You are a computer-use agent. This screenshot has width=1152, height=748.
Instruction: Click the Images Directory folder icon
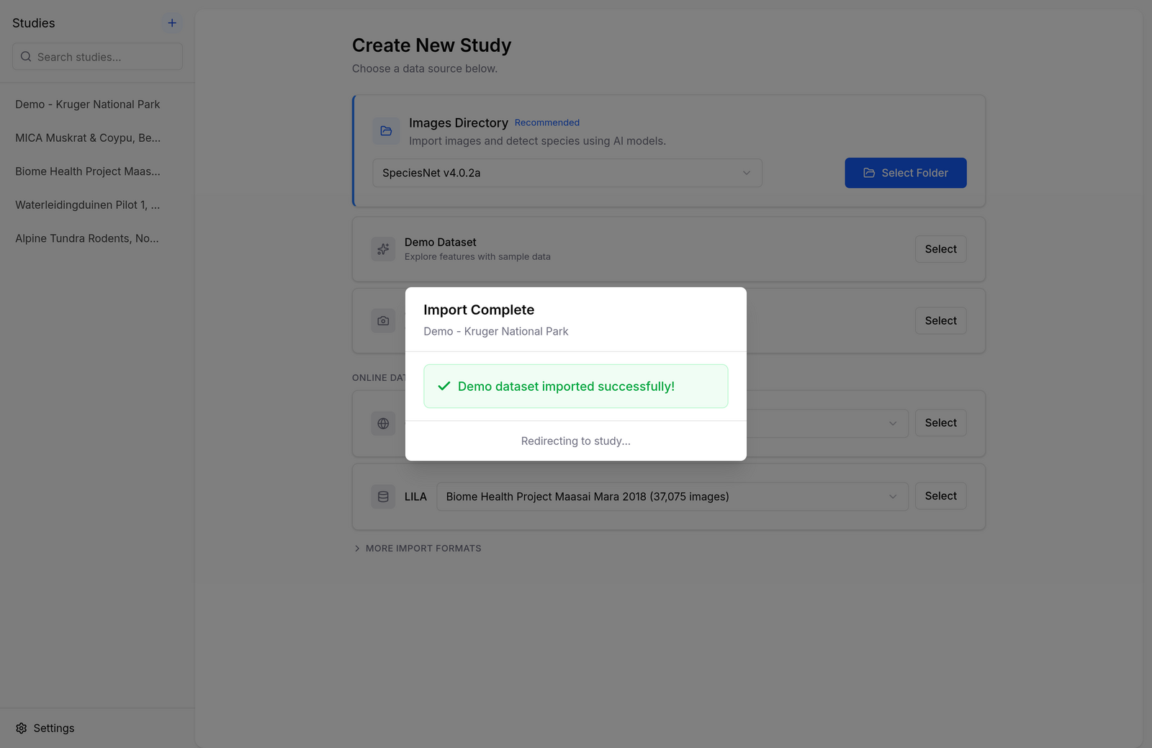386,131
